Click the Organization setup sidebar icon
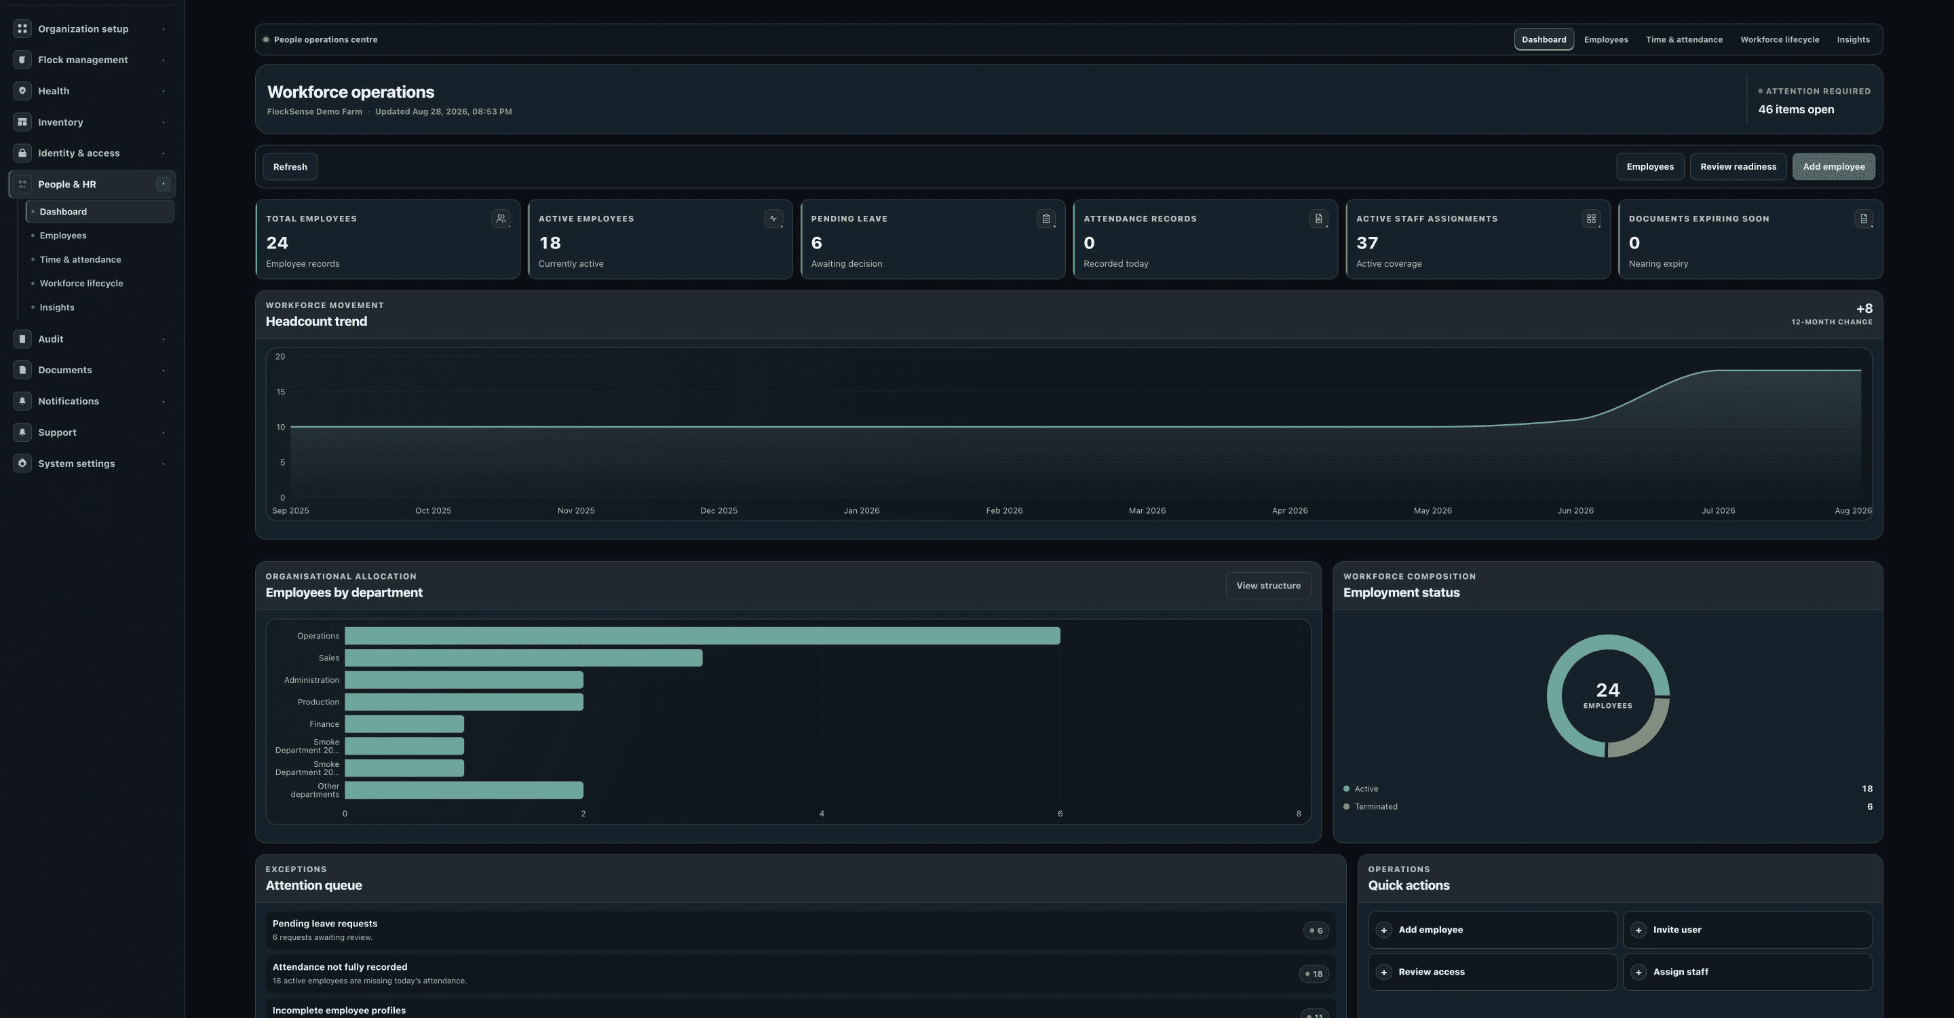Viewport: 1954px width, 1018px height. [x=22, y=29]
